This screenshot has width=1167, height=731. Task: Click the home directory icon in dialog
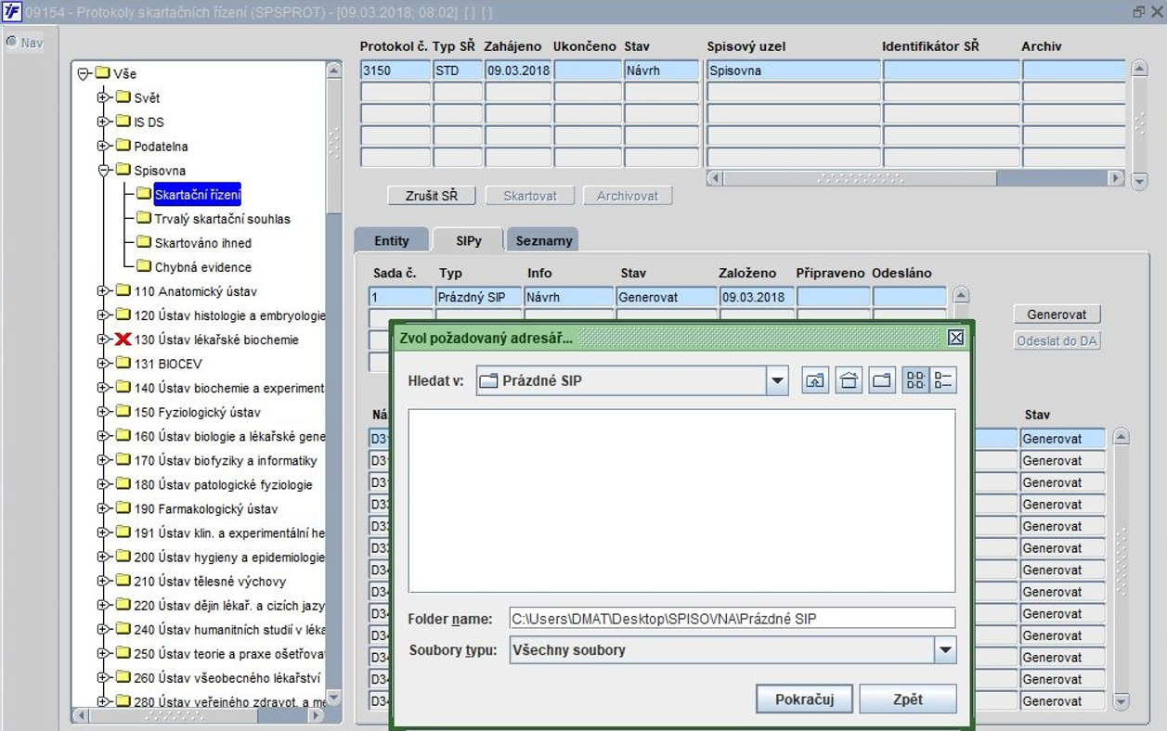(x=849, y=380)
